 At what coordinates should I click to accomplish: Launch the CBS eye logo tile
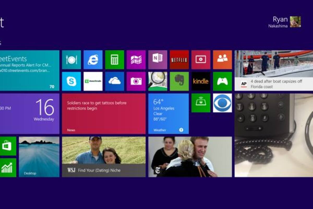pyautogui.click(x=222, y=103)
